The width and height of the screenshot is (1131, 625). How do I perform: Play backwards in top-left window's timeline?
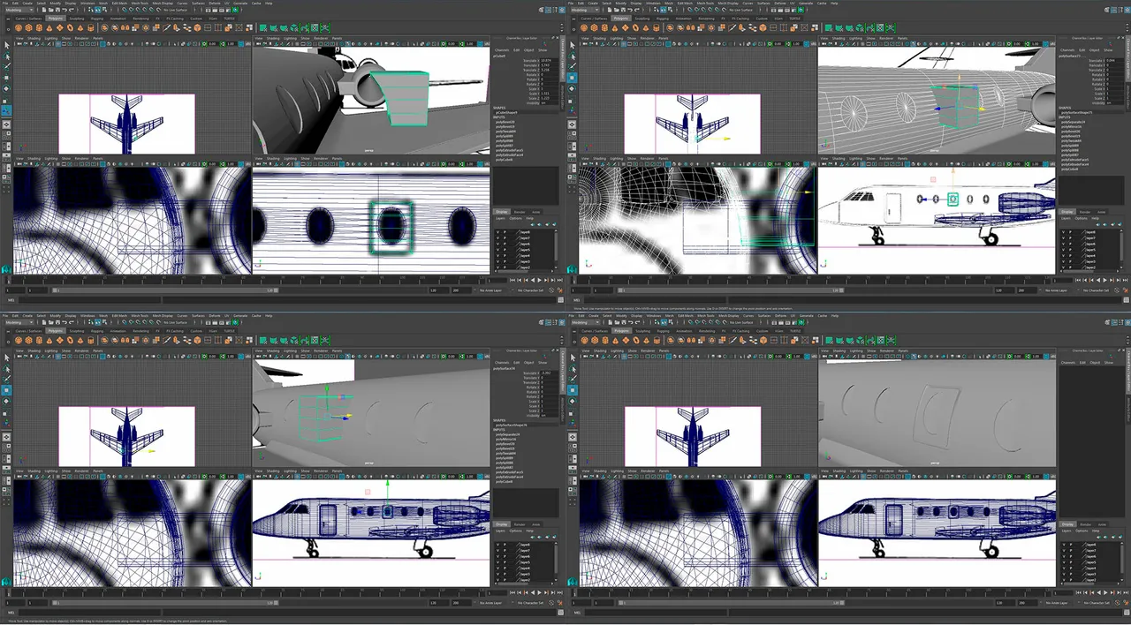point(533,280)
